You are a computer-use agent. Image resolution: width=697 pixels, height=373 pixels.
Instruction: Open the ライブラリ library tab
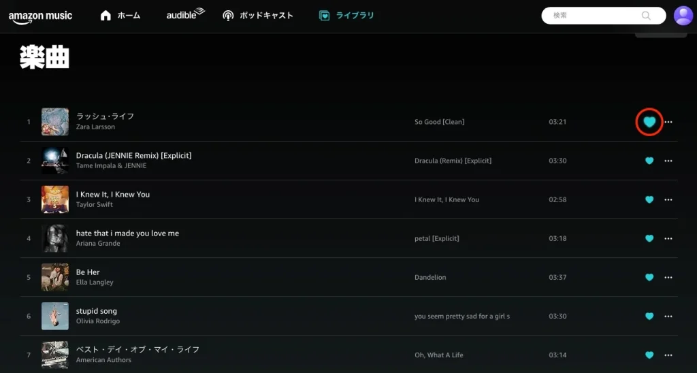pyautogui.click(x=346, y=16)
